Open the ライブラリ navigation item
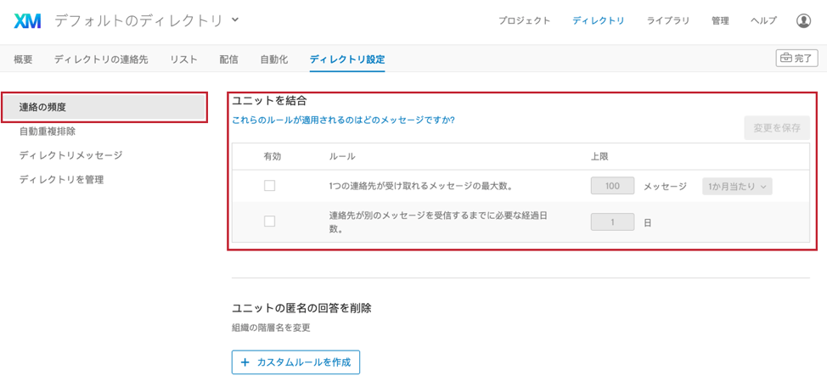Image resolution: width=827 pixels, height=387 pixels. tap(667, 21)
